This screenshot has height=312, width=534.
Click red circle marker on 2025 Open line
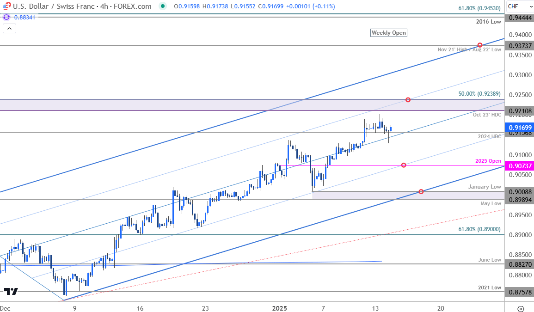(x=404, y=165)
